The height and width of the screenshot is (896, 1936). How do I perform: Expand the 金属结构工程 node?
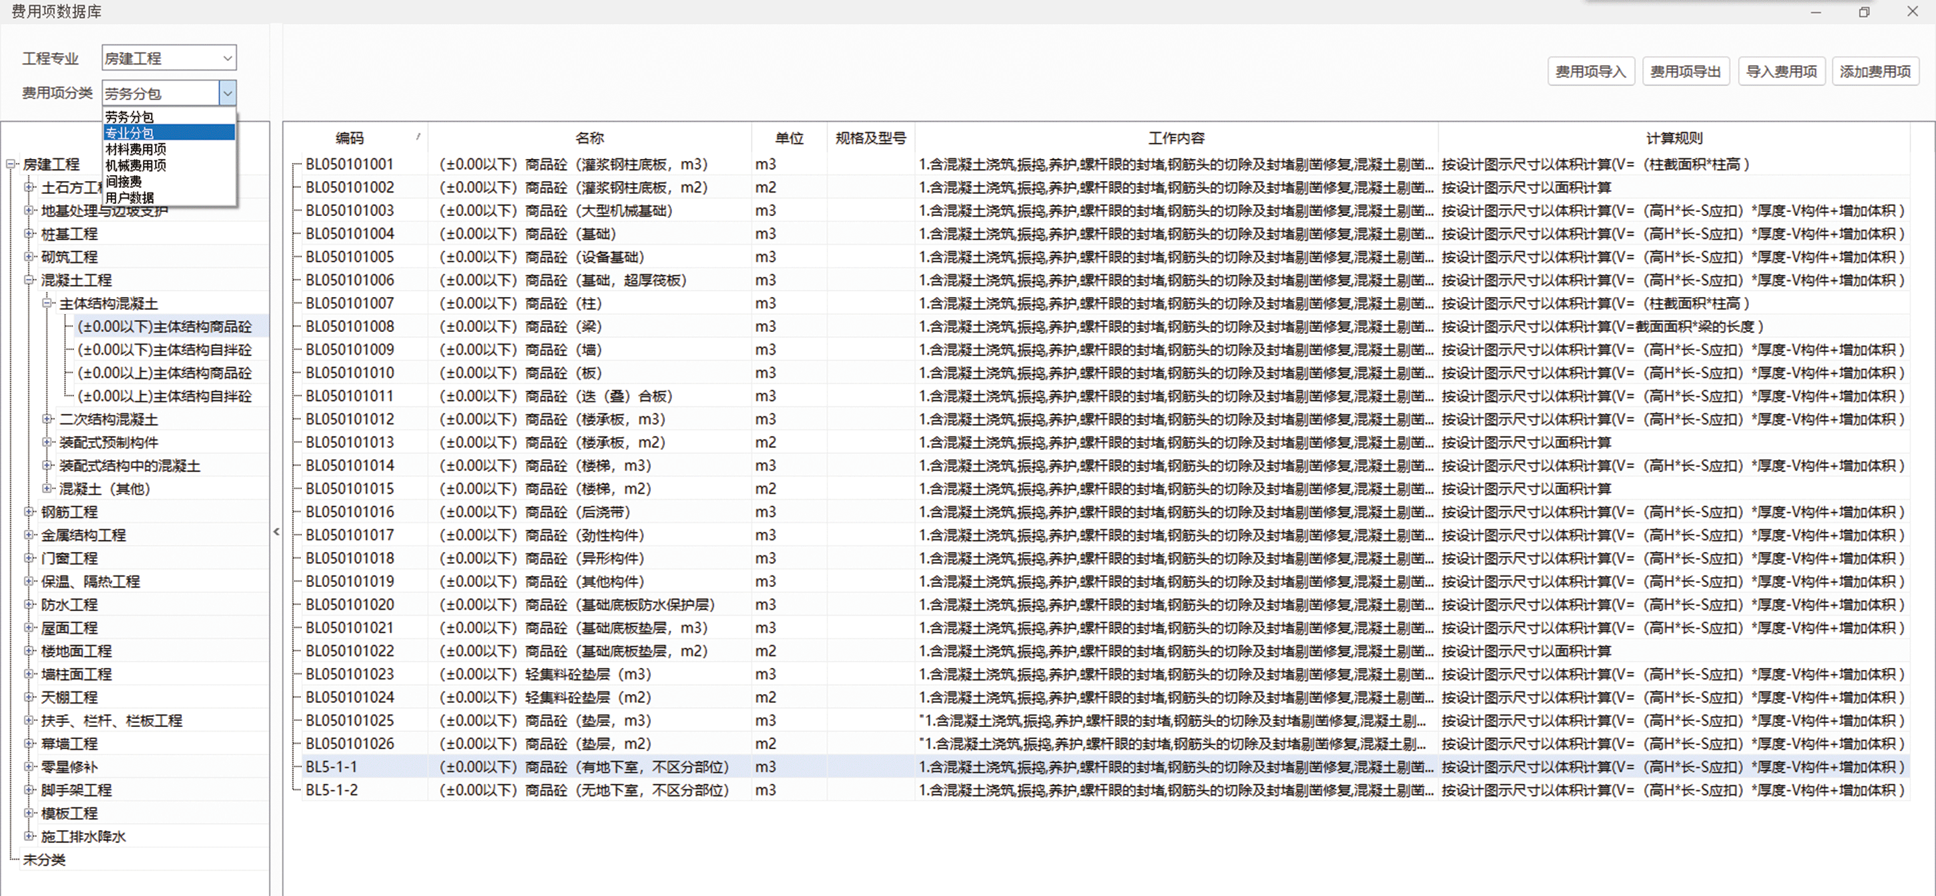(x=30, y=535)
